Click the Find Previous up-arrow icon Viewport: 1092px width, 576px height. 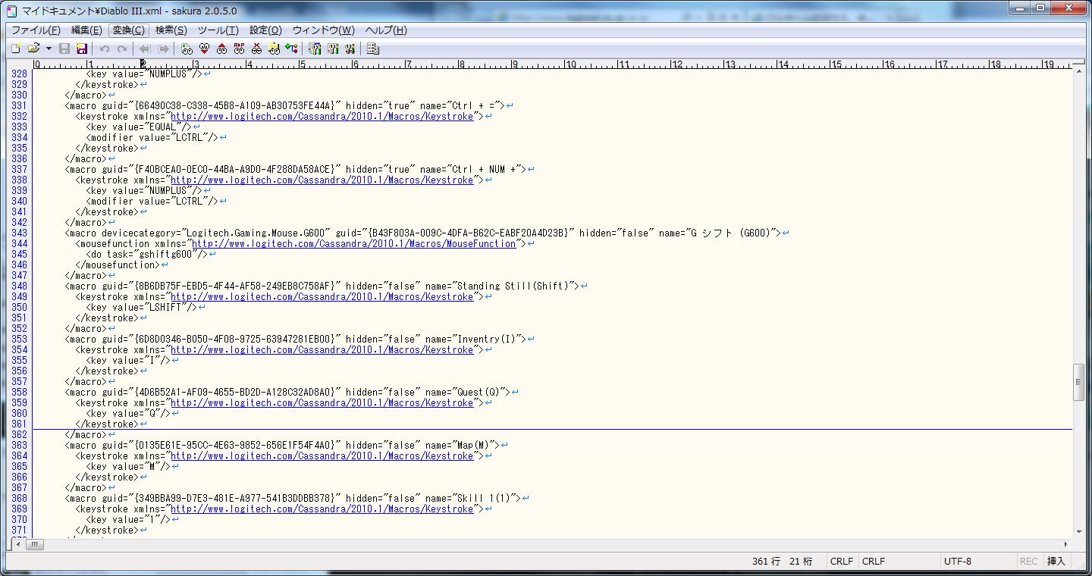221,49
